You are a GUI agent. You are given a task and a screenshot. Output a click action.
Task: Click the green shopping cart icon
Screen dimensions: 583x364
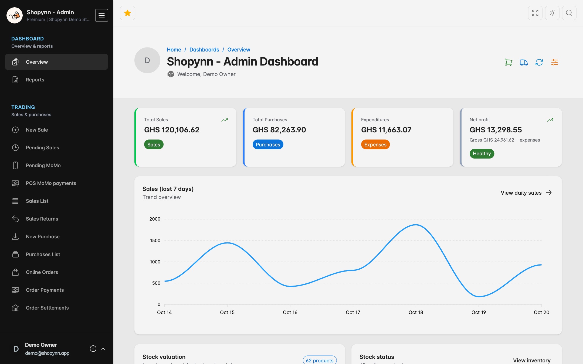pos(509,62)
